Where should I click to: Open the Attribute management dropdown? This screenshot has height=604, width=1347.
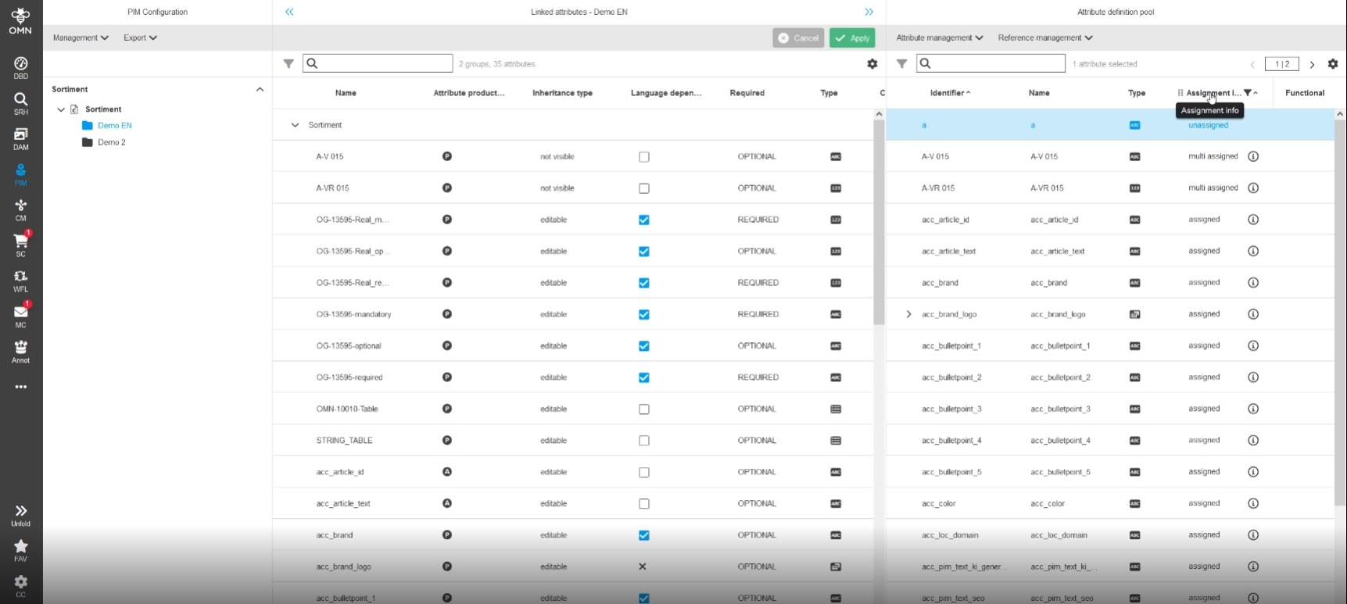[939, 38]
